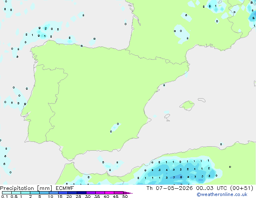The width and height of the screenshot is (256, 198).
Task: Click the 'ECMWF' model label
Action: [x=65, y=188]
